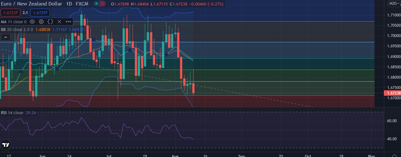Click the RSI 40.00 axis label
This screenshot has width=401, height=157.
pyautogui.click(x=392, y=139)
